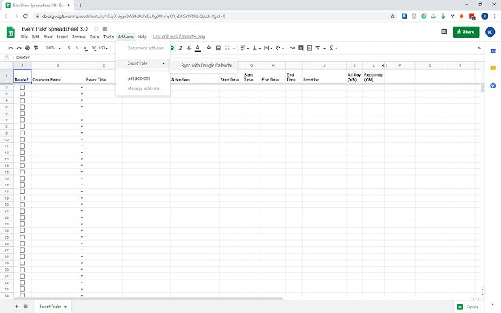
Task: Open Calendar Name dropdown in row 2
Action: pos(82,88)
